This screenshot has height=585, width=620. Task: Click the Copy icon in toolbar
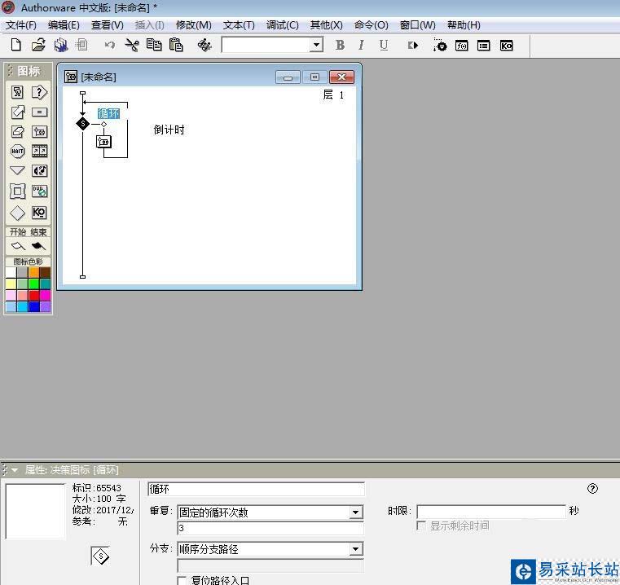[154, 45]
